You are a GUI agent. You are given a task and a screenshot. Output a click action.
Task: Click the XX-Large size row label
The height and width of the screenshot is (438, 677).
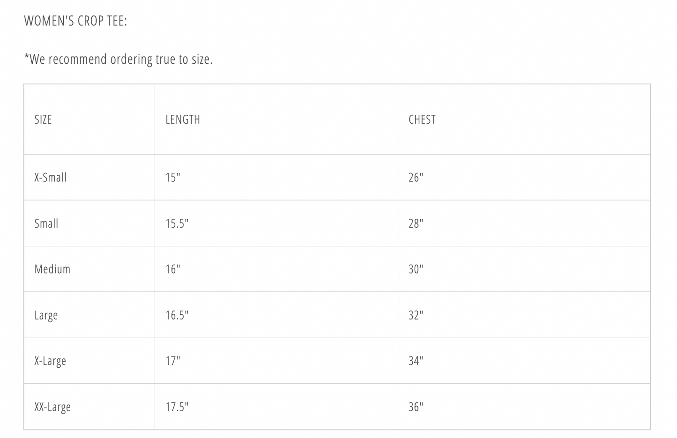pyautogui.click(x=52, y=407)
